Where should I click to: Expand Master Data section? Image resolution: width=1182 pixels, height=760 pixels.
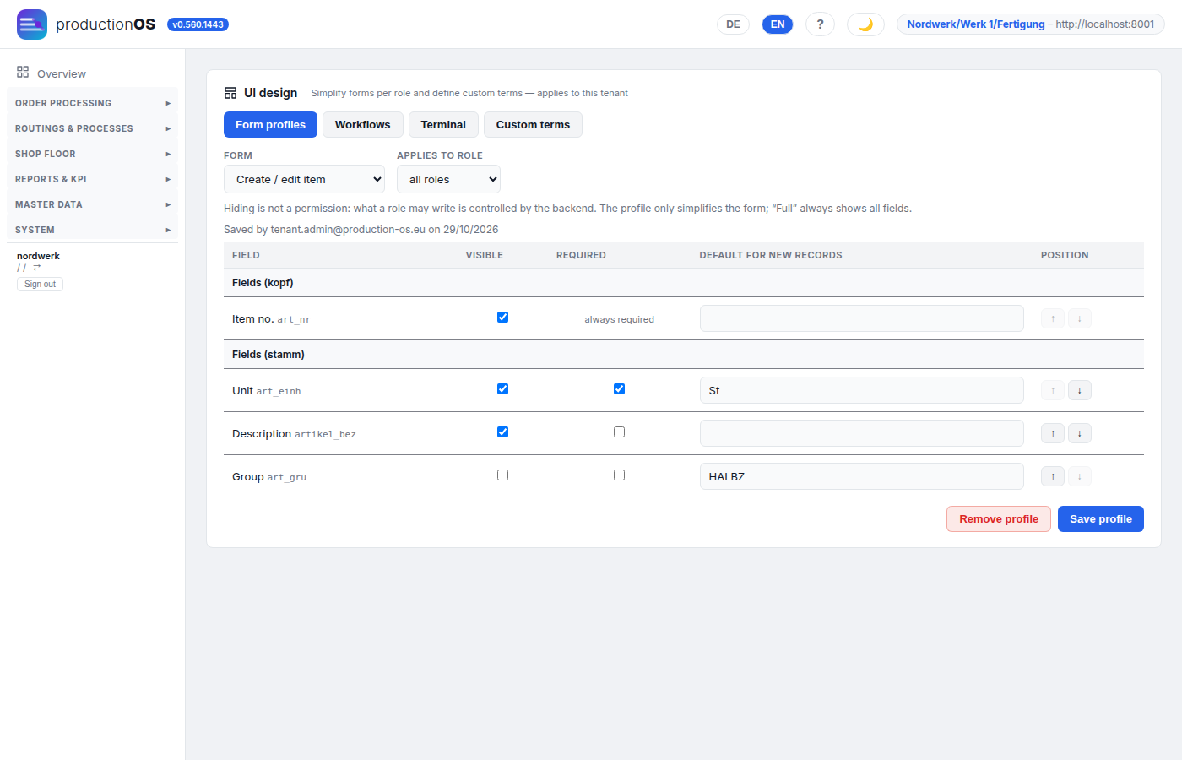[92, 204]
